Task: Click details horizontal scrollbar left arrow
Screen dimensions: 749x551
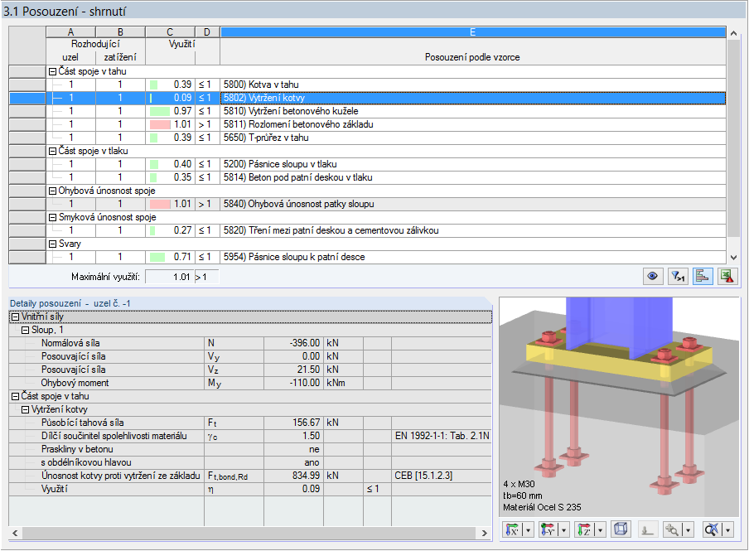Action: click(x=15, y=533)
